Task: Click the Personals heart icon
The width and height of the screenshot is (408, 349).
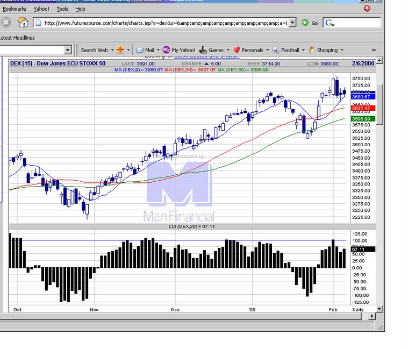Action: pos(236,49)
